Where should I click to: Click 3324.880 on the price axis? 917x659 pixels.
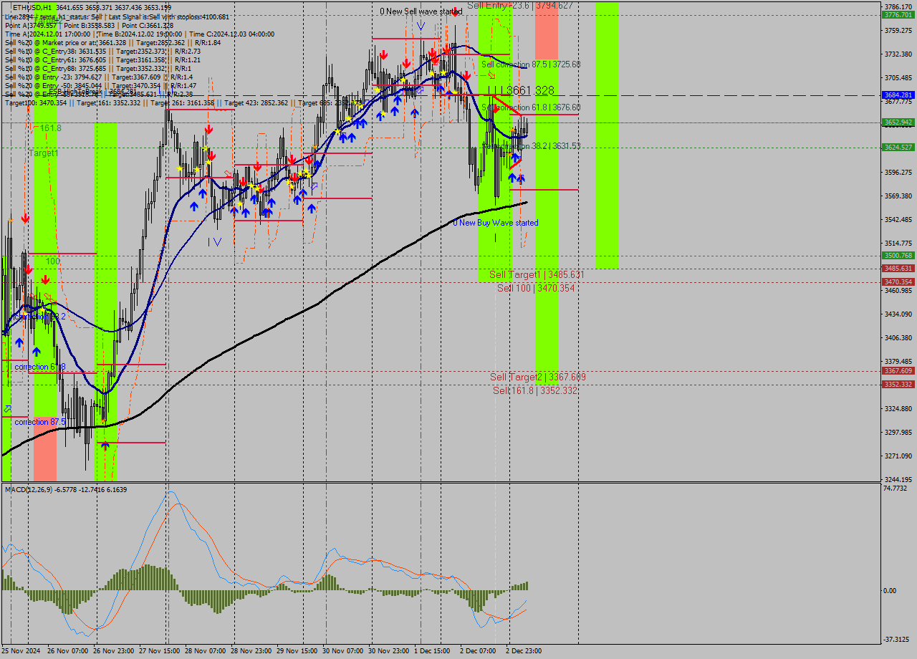[x=899, y=408]
